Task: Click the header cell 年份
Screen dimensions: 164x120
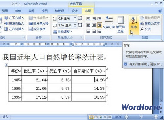Action: point(15,71)
